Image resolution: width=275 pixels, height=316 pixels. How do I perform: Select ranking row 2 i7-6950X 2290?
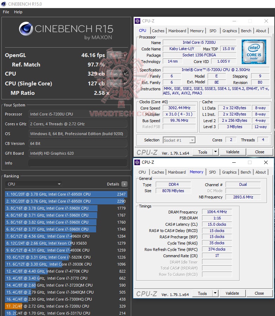pyautogui.click(x=66, y=201)
